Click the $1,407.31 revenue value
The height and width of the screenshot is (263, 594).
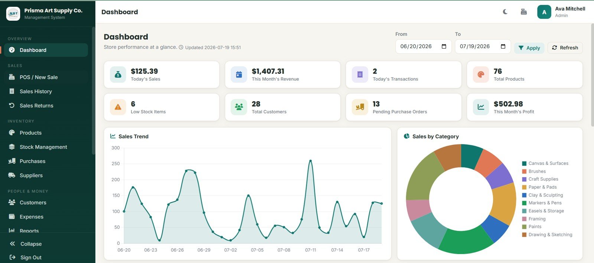pyautogui.click(x=268, y=71)
